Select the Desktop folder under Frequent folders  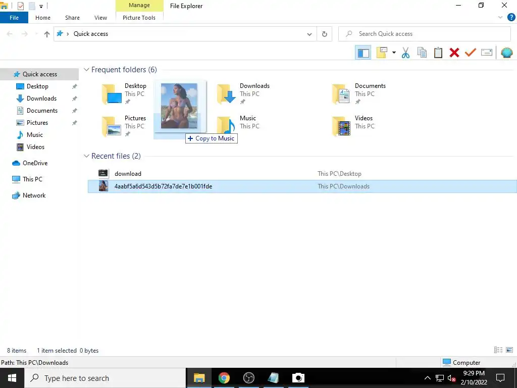(x=124, y=93)
